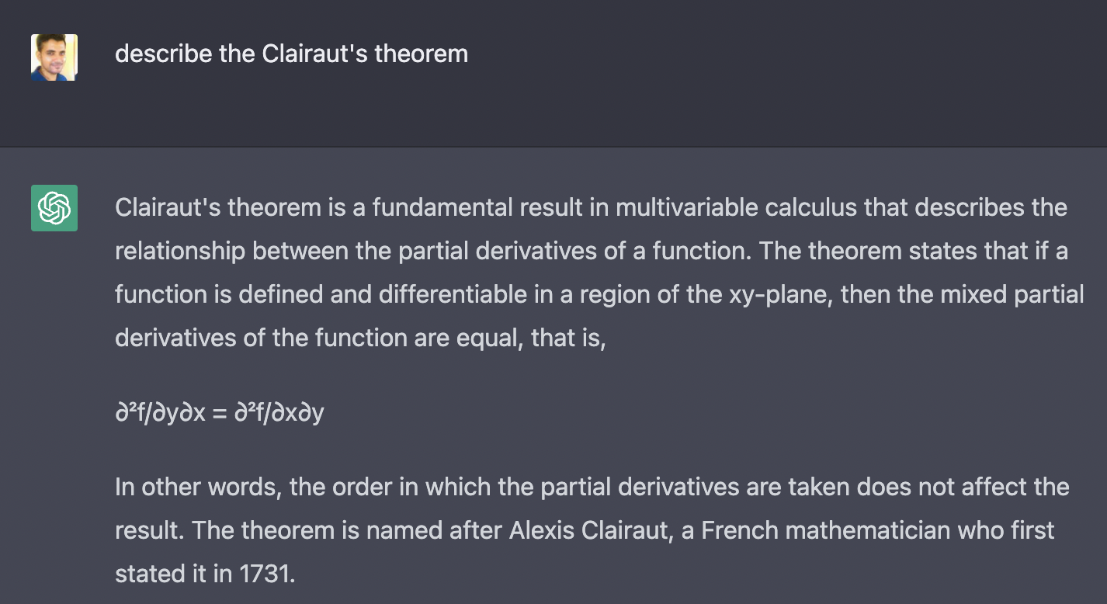Click the equals sign in the formula
The width and height of the screenshot is (1107, 604).
point(219,412)
